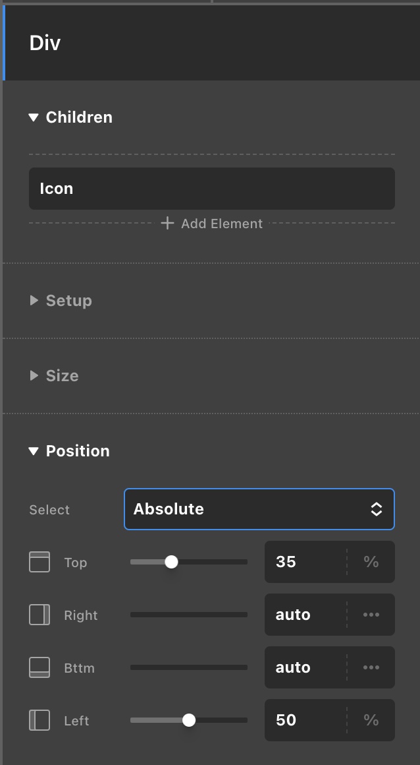Image resolution: width=420 pixels, height=765 pixels.
Task: Click the Right position icon
Action: (x=39, y=615)
